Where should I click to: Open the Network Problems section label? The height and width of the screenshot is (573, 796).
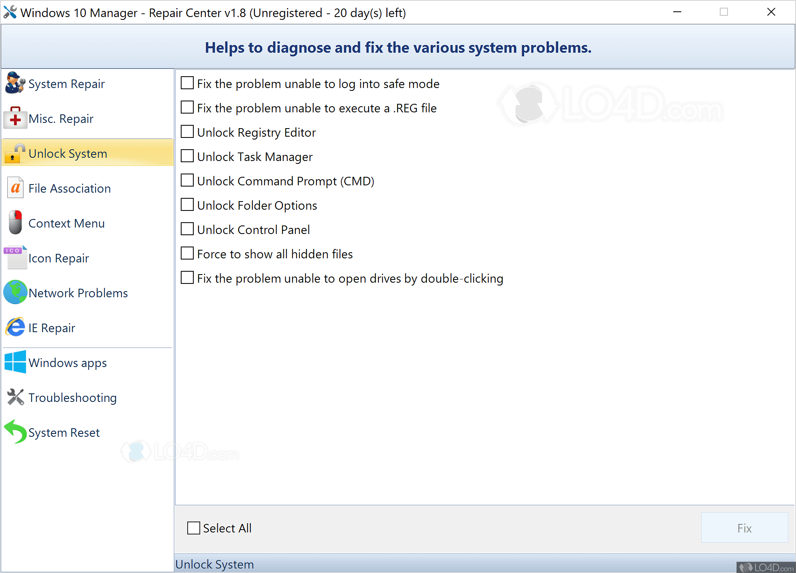78,293
